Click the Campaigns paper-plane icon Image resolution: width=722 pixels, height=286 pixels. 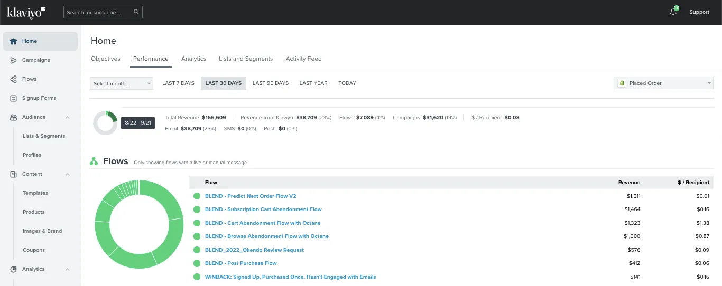pyautogui.click(x=14, y=60)
